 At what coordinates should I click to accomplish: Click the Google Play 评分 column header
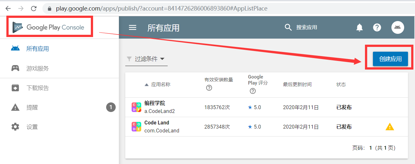258,80
